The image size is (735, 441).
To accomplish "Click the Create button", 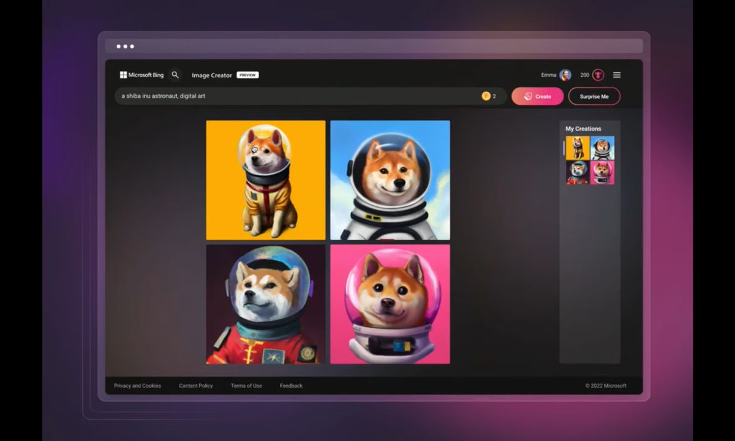I will [x=537, y=96].
